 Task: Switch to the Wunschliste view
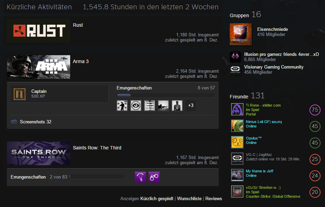coord(189,198)
